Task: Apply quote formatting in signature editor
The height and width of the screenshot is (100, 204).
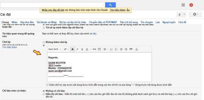Action: click(131, 49)
